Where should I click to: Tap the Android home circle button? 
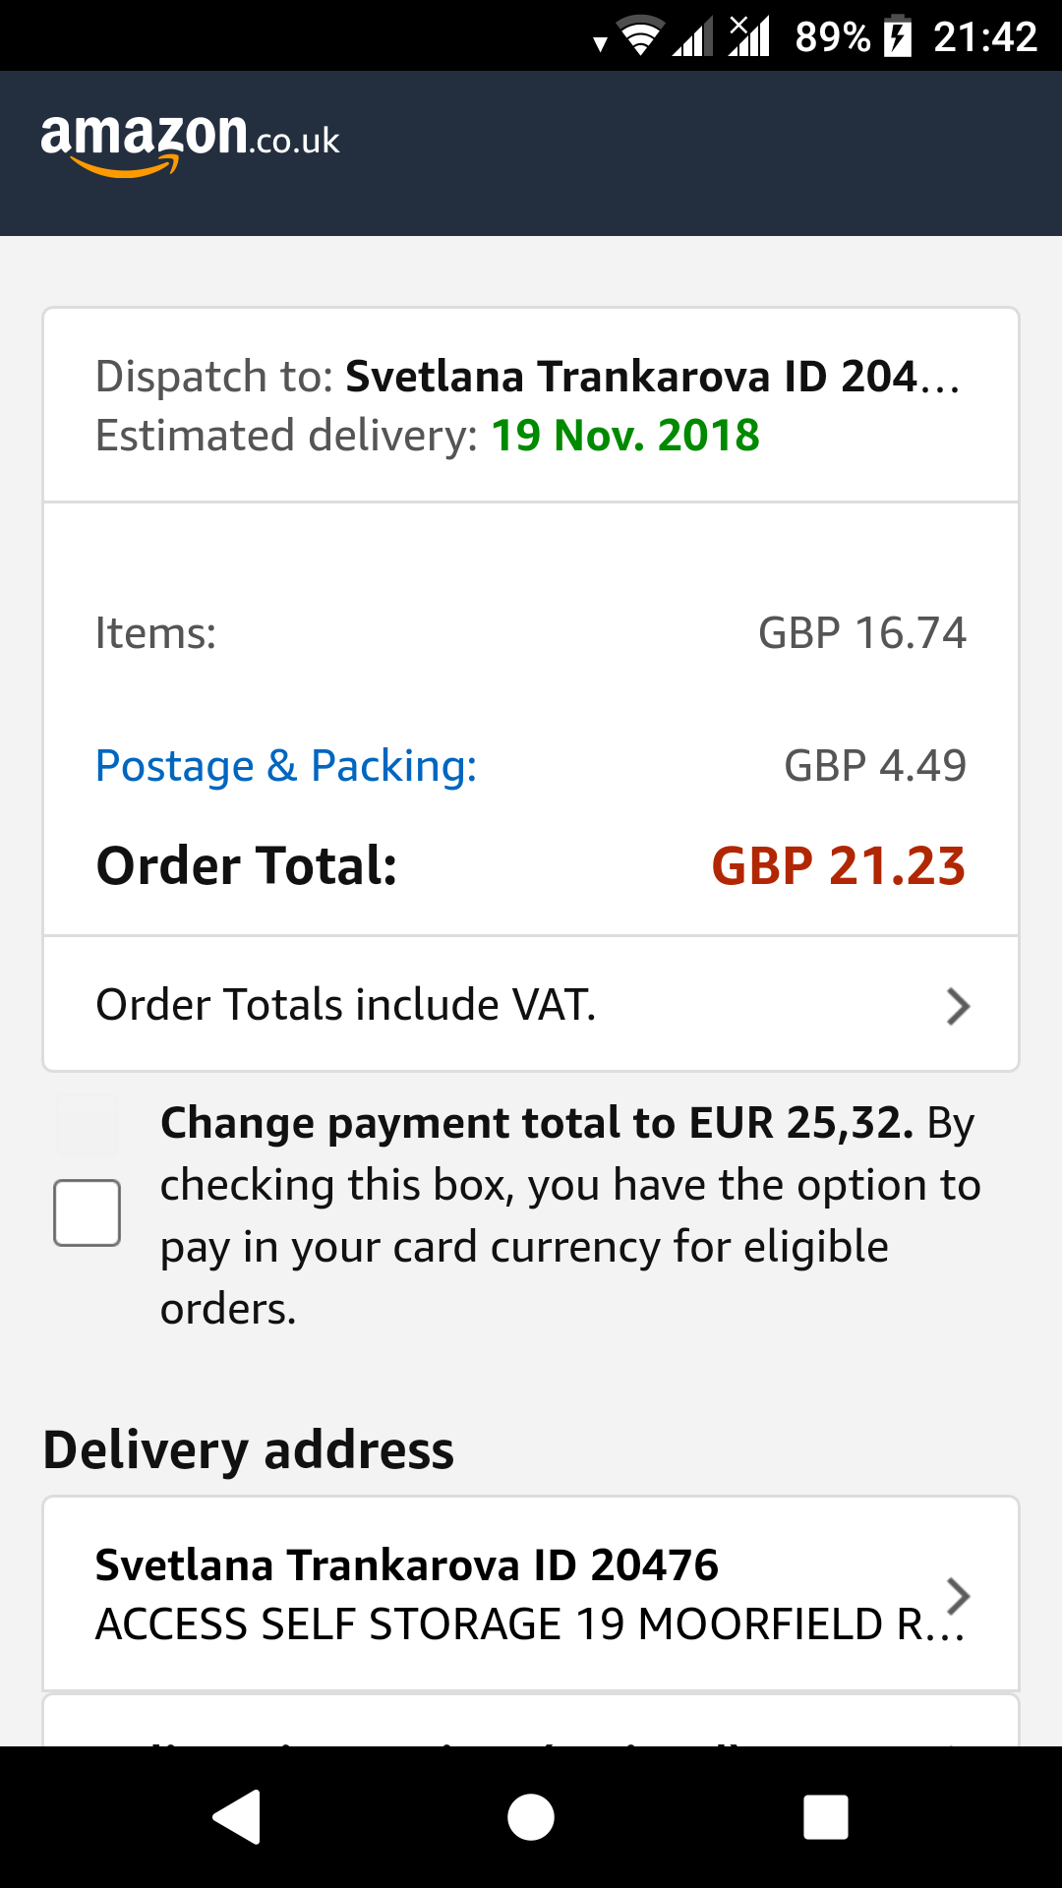tap(531, 1816)
